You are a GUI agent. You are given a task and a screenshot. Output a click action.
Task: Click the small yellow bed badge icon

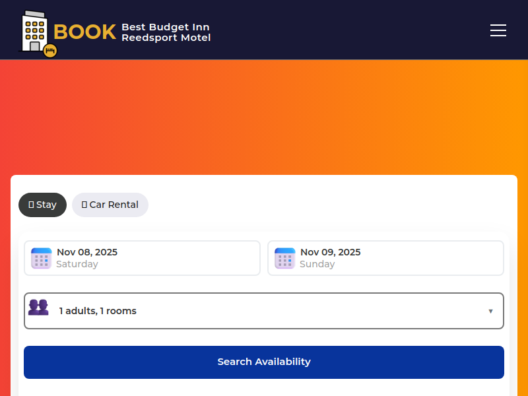point(50,51)
